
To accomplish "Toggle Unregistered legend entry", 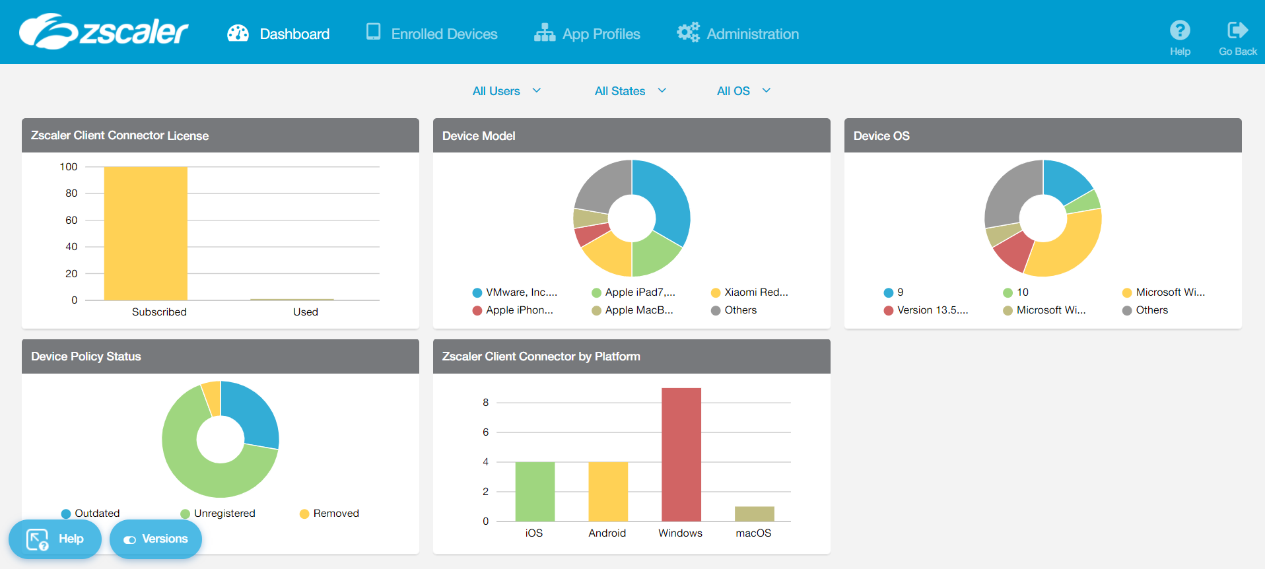I will click(218, 514).
